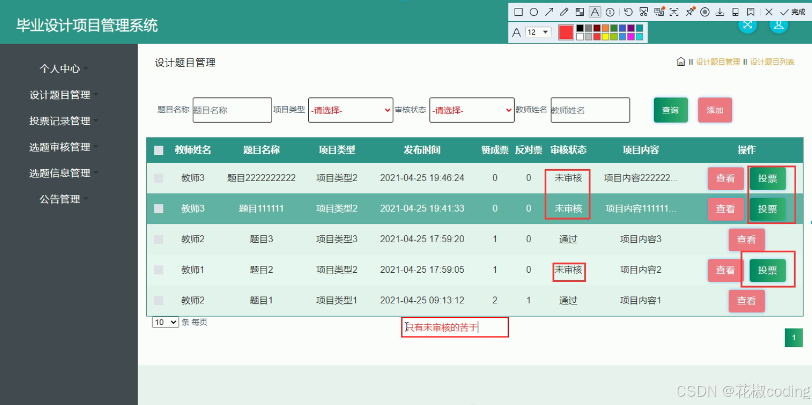Check the box for 题目2 row
The height and width of the screenshot is (405, 812).
[x=159, y=270]
